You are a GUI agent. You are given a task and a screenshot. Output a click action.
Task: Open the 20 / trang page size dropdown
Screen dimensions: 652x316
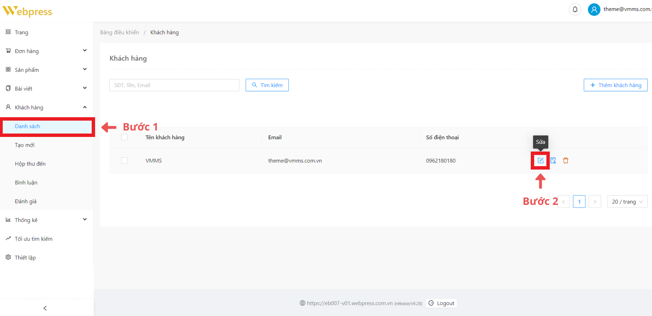pos(627,201)
